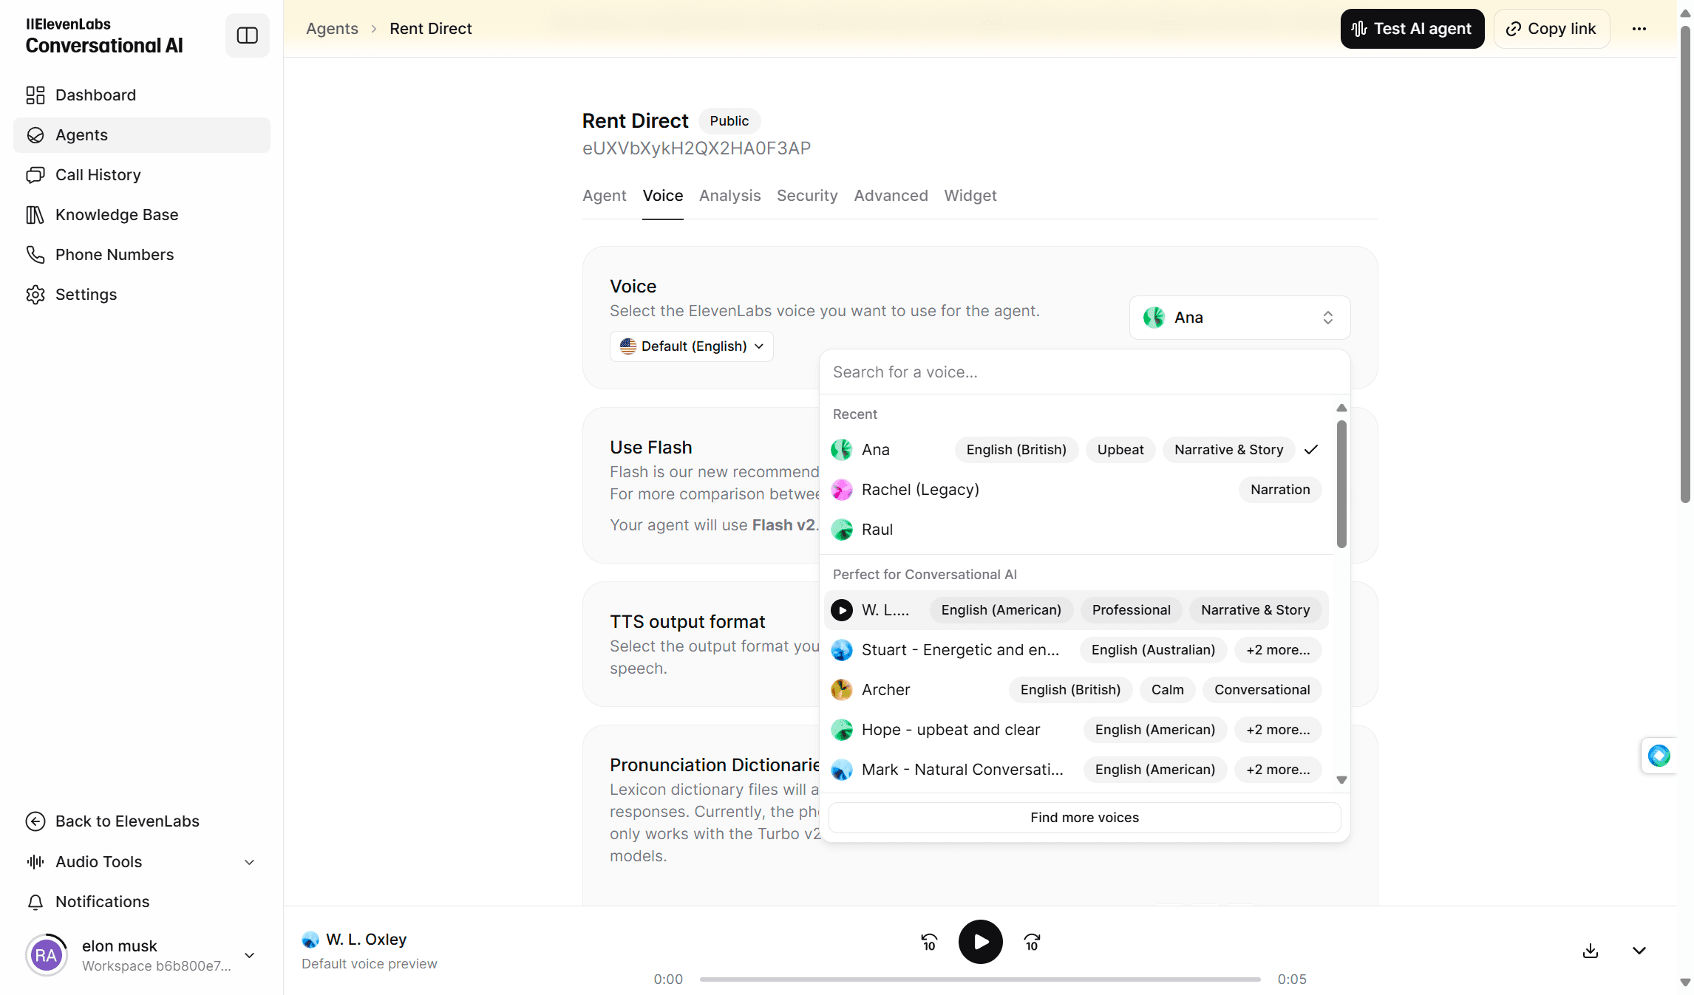
Task: Rewind 10 seconds in voice preview
Action: click(x=929, y=942)
